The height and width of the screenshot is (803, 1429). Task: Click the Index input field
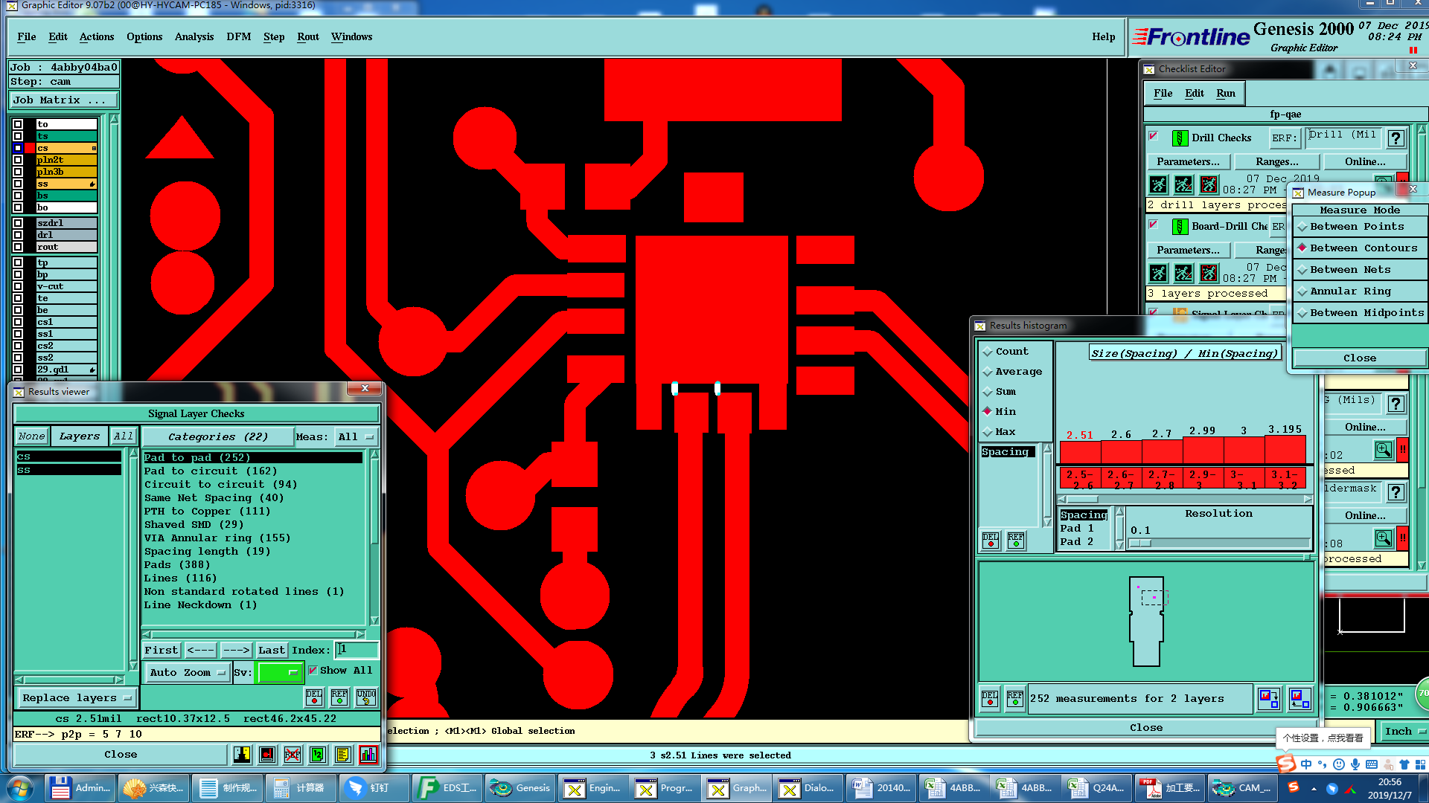(x=357, y=650)
